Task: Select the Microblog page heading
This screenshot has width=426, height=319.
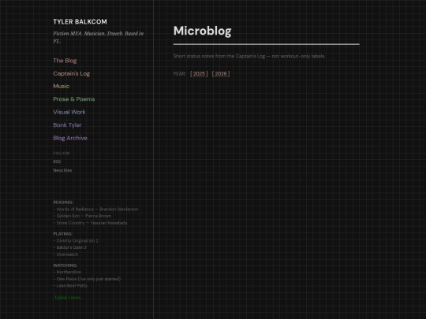Action: coord(203,31)
